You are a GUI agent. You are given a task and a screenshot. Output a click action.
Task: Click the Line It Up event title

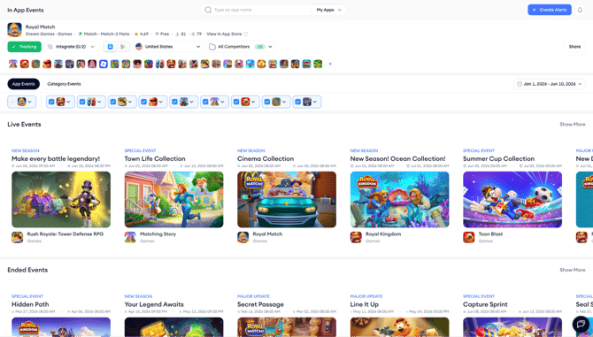pos(364,304)
